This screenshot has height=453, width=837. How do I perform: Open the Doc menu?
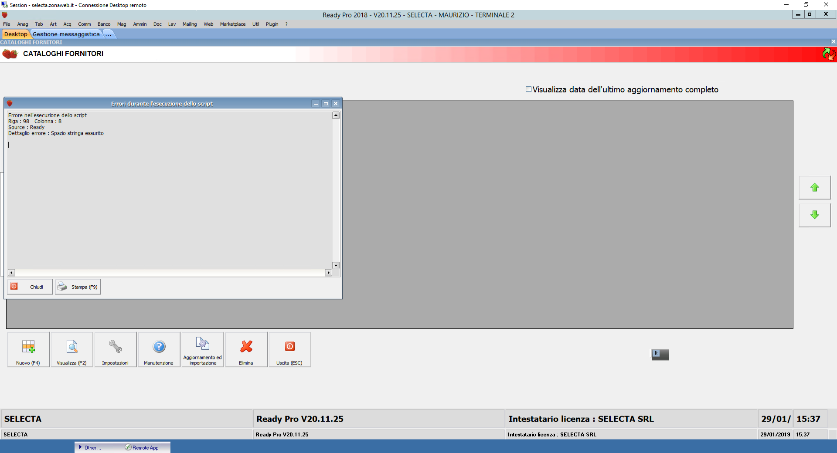(157, 24)
